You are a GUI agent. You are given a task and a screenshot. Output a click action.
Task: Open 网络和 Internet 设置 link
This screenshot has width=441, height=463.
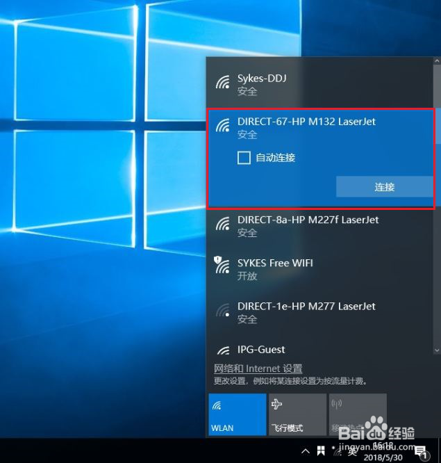258,368
